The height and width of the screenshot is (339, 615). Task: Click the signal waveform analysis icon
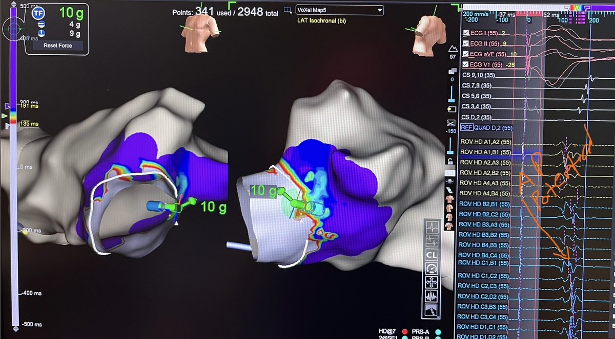[x=432, y=295]
